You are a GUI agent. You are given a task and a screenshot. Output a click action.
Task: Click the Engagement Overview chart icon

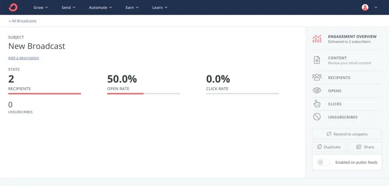click(317, 38)
